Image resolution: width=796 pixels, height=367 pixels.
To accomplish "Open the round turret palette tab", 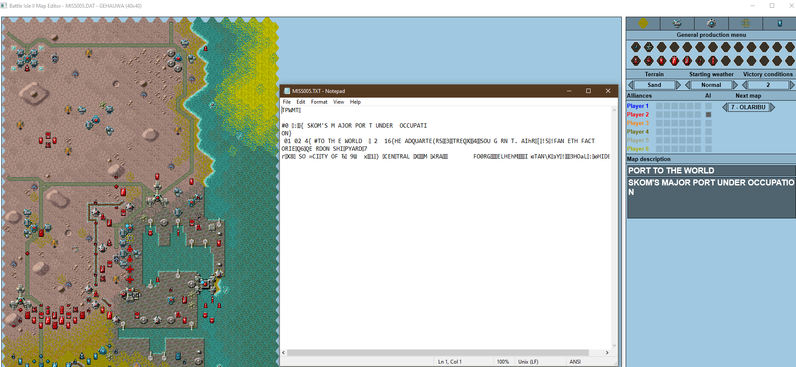I will click(x=711, y=23).
